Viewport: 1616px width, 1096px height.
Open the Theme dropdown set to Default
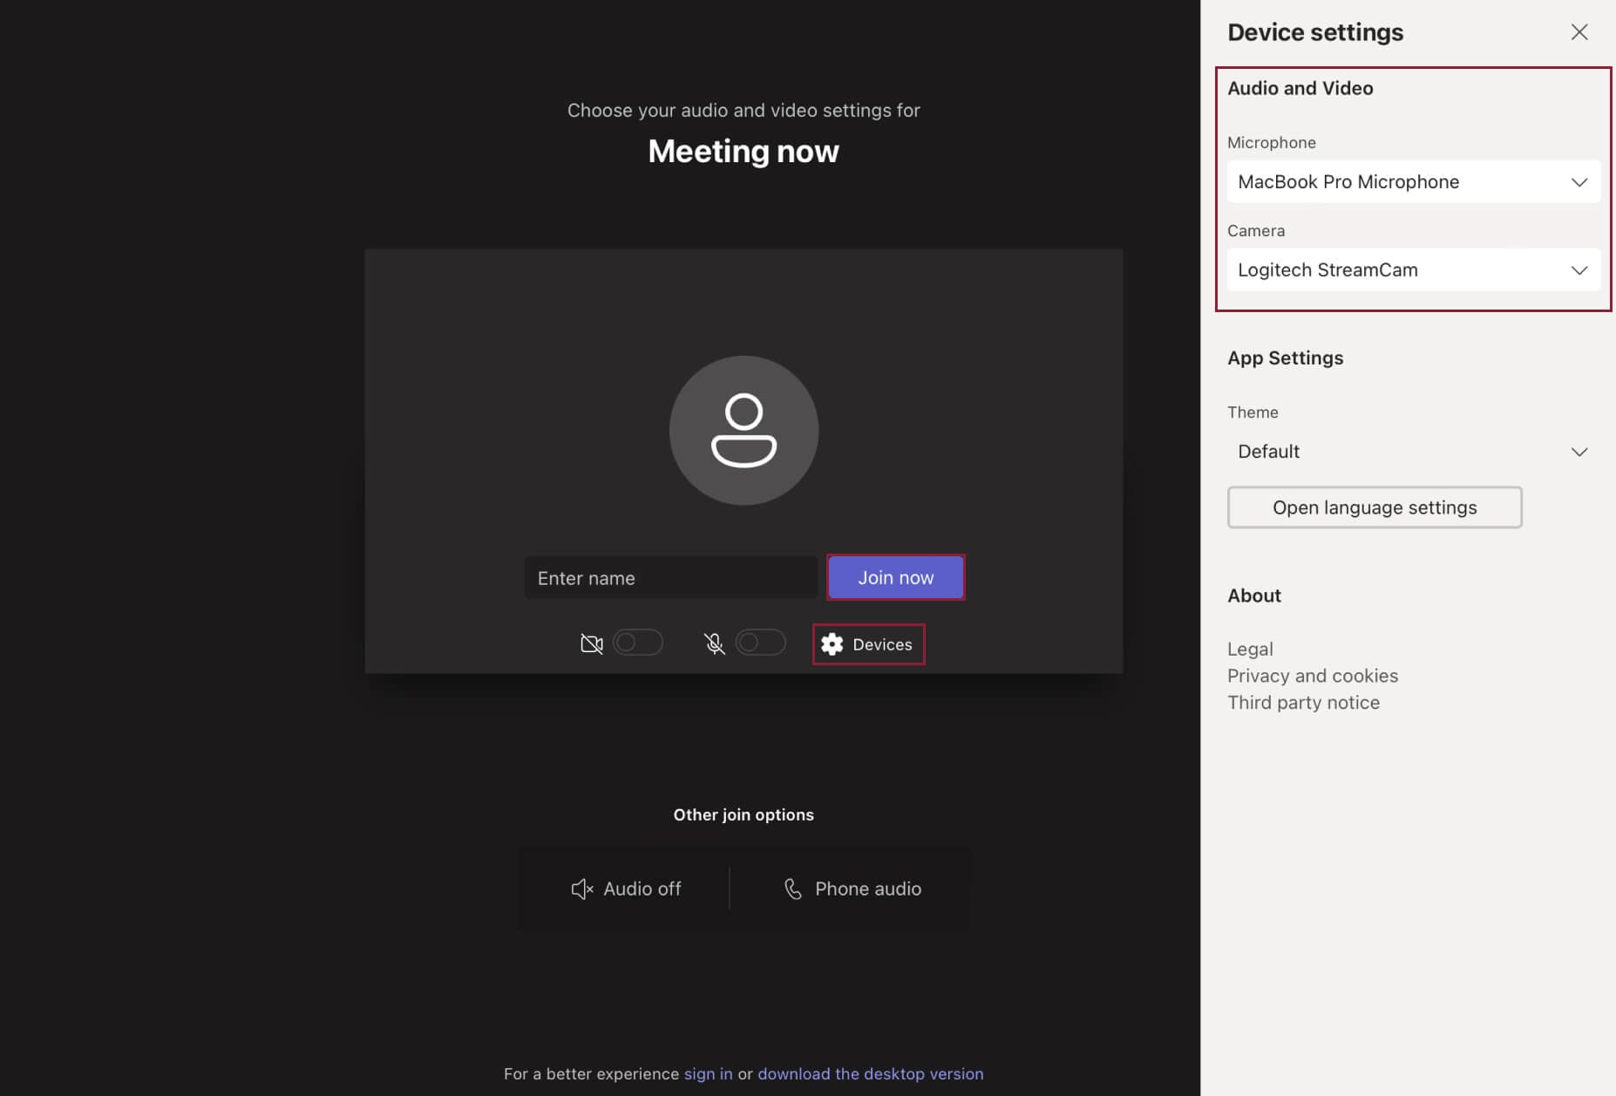point(1412,452)
